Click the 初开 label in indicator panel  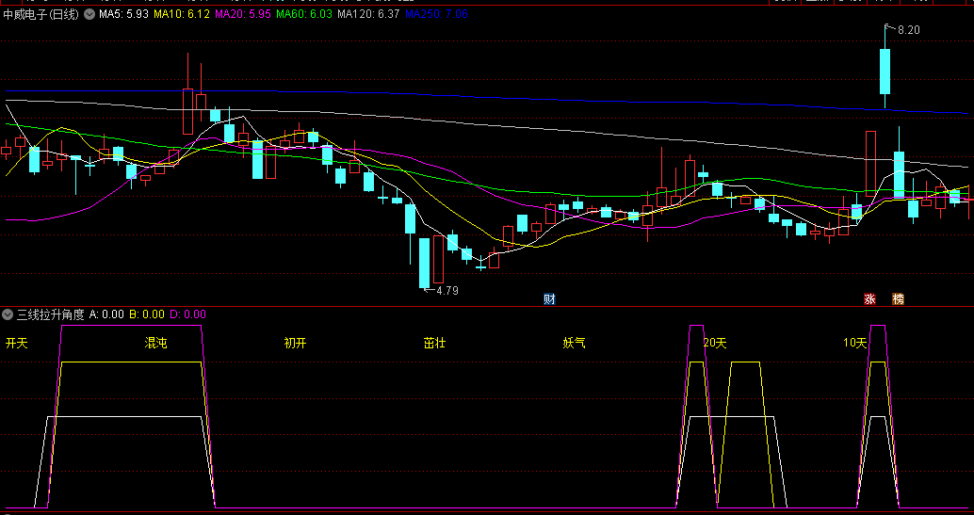click(295, 343)
